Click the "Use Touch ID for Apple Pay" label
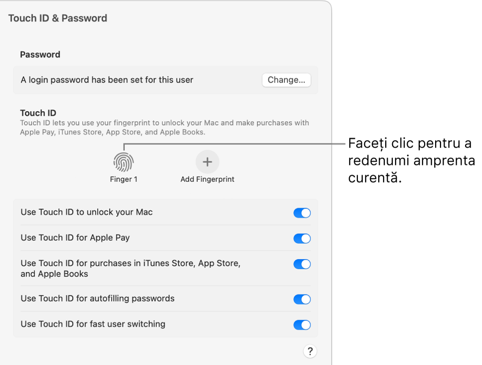482x365 pixels. [75, 238]
